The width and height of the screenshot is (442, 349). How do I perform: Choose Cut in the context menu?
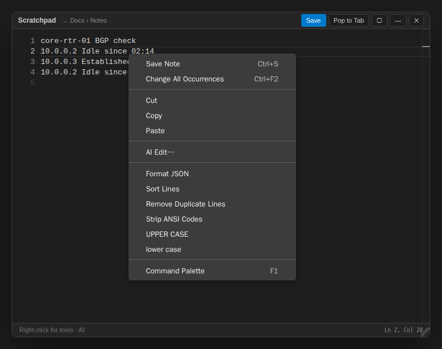click(x=212, y=101)
